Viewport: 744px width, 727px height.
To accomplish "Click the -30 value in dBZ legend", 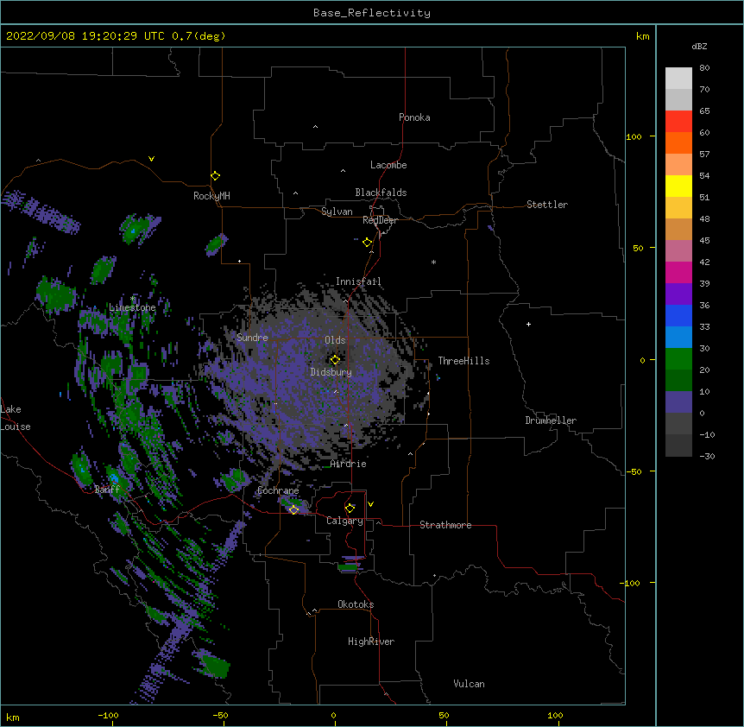I will pyautogui.click(x=707, y=457).
